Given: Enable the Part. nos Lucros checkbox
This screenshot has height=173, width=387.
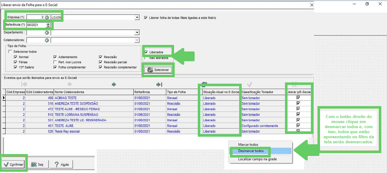Looking at the screenshot, I should [55, 62].
